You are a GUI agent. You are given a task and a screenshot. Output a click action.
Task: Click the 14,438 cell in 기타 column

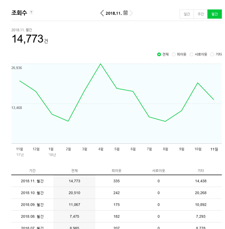click(x=201, y=181)
